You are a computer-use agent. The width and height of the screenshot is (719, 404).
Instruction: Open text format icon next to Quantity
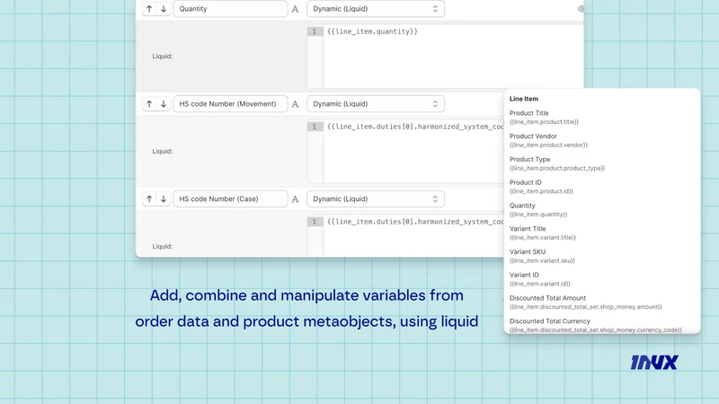[296, 9]
